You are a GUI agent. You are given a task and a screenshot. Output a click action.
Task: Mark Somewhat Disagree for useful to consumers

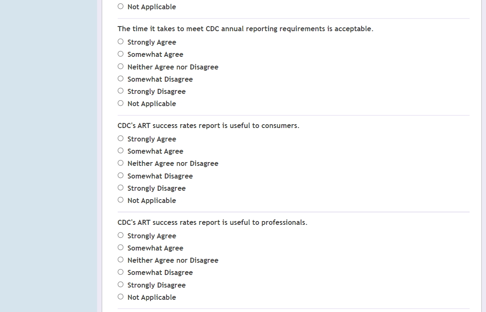coord(121,176)
